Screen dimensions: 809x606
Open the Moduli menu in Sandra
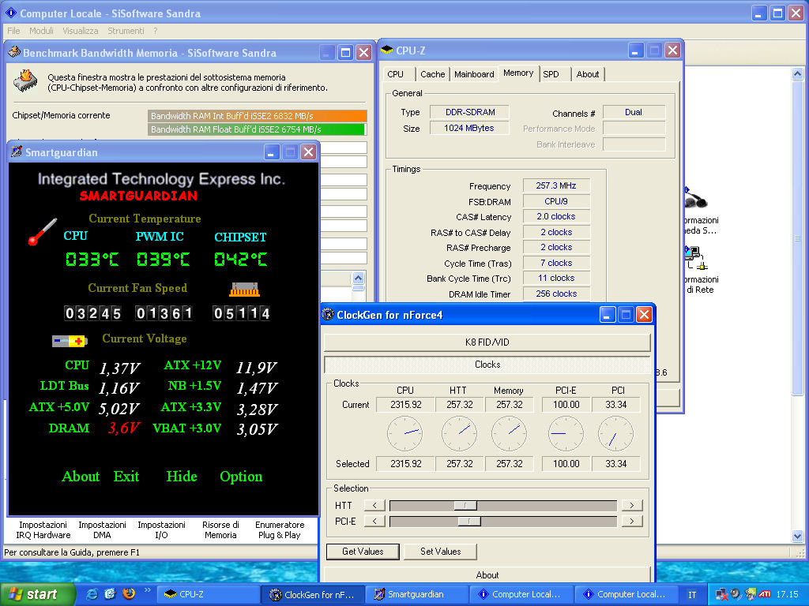pos(41,31)
